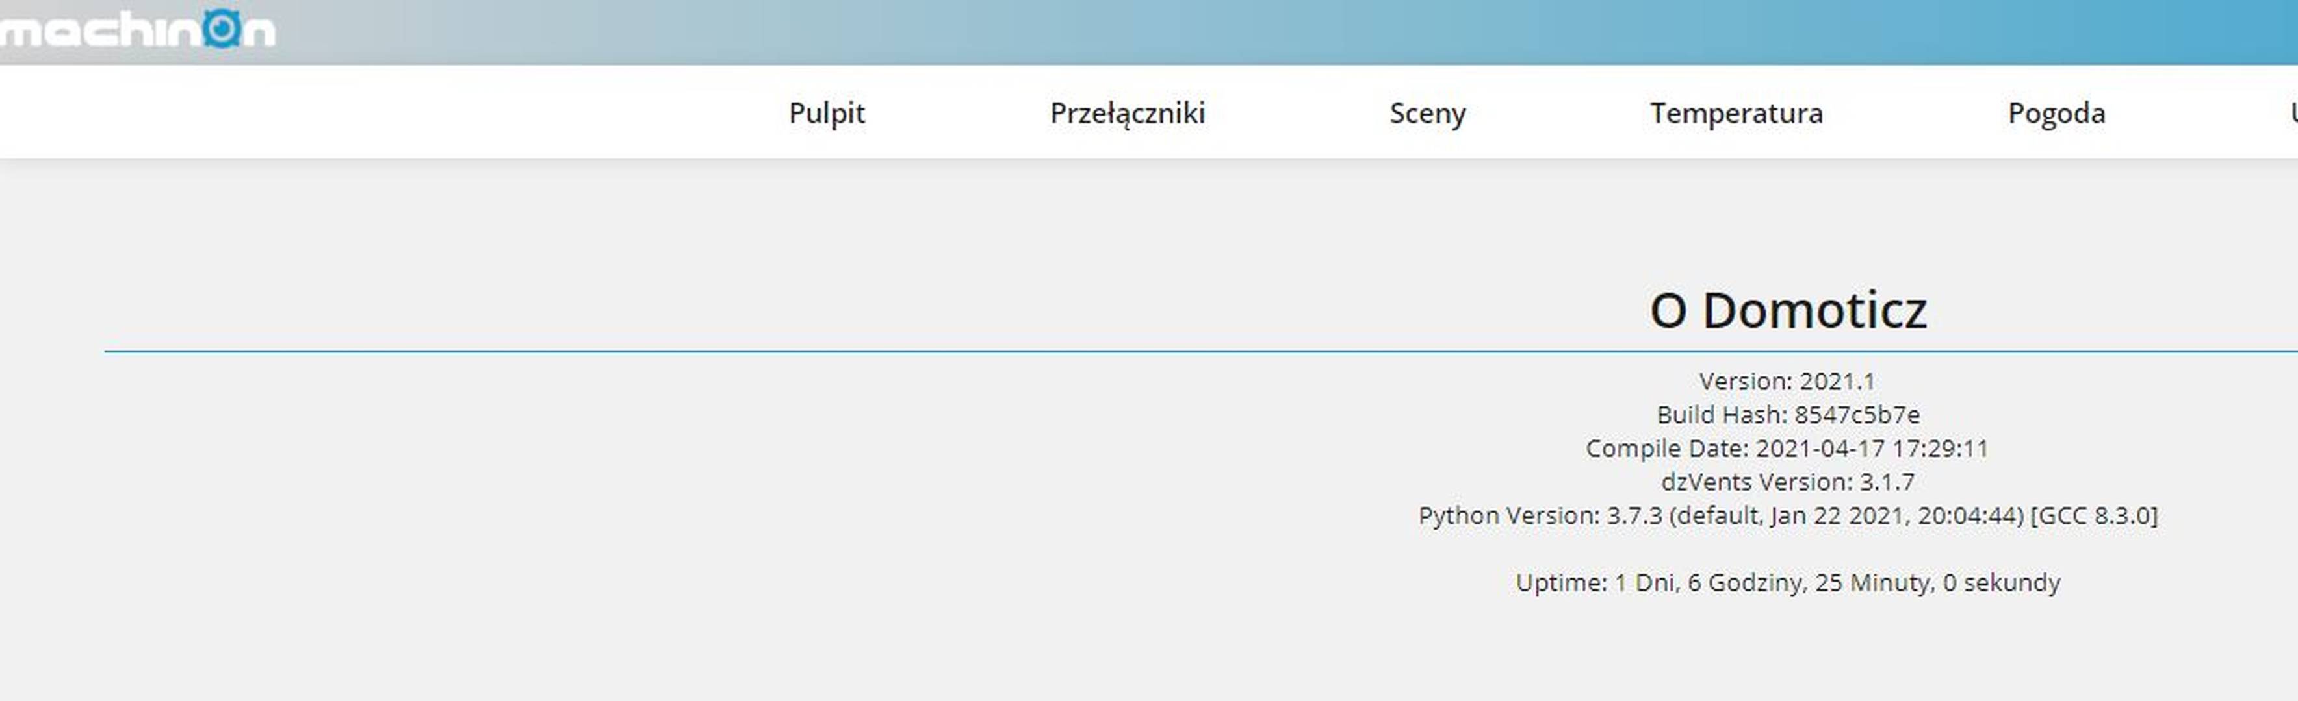Click the O Domoticz heading

coord(1788,310)
